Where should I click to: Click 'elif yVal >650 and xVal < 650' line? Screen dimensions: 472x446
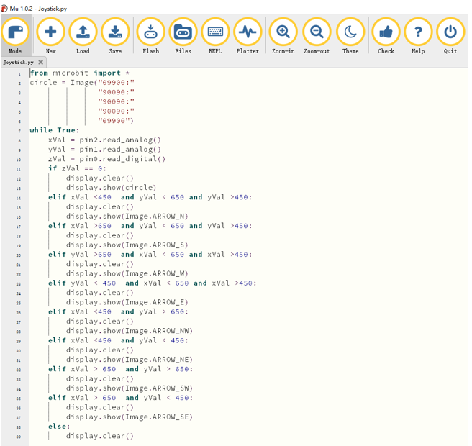150,255
